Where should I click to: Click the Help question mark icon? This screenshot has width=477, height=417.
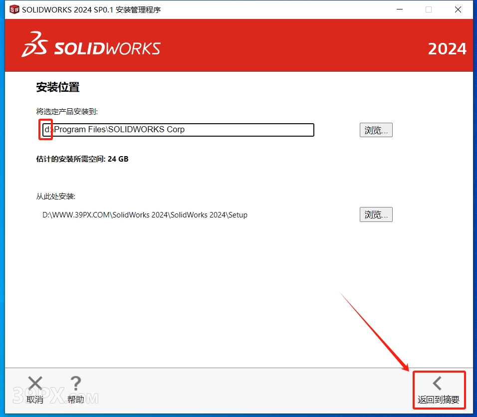(x=76, y=383)
